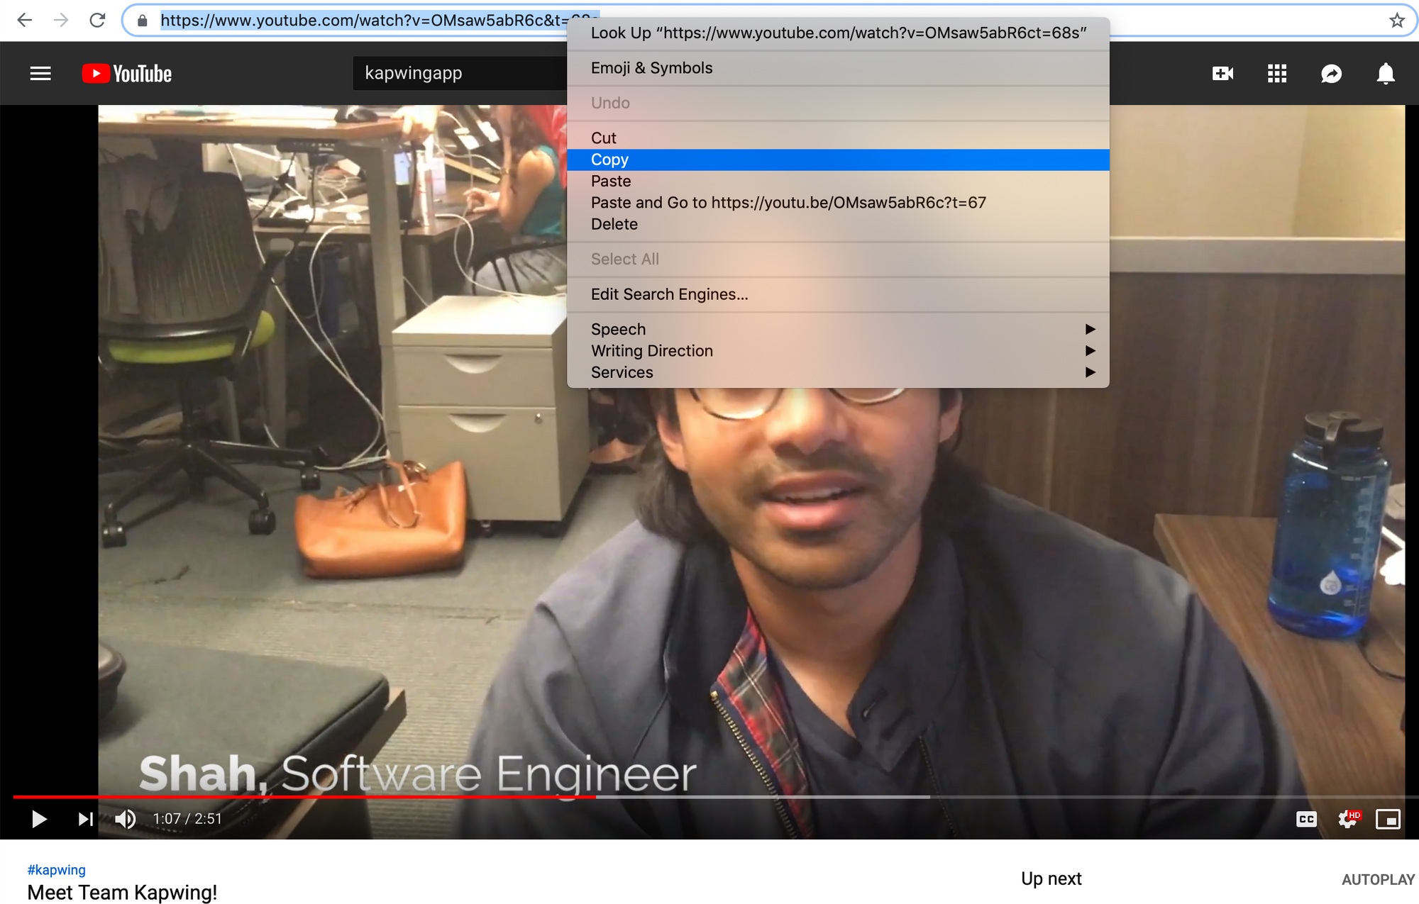Toggle closed captions CC button

pyautogui.click(x=1306, y=820)
